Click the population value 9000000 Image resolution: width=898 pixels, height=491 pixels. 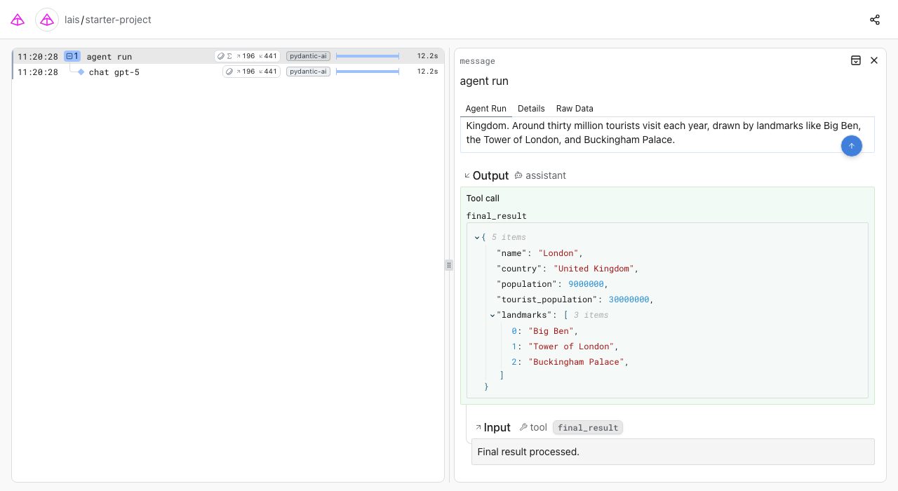coord(586,284)
